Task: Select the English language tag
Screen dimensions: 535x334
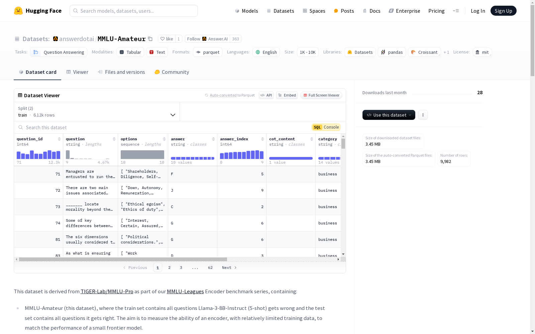Action: coord(266,52)
